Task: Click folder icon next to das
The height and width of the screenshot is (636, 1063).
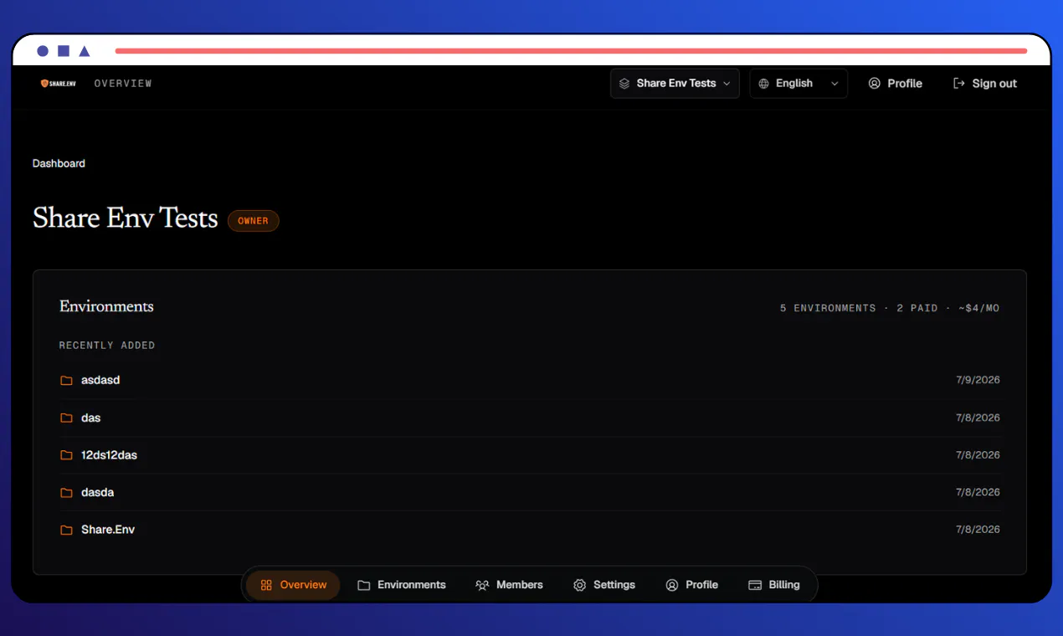Action: pyautogui.click(x=66, y=418)
